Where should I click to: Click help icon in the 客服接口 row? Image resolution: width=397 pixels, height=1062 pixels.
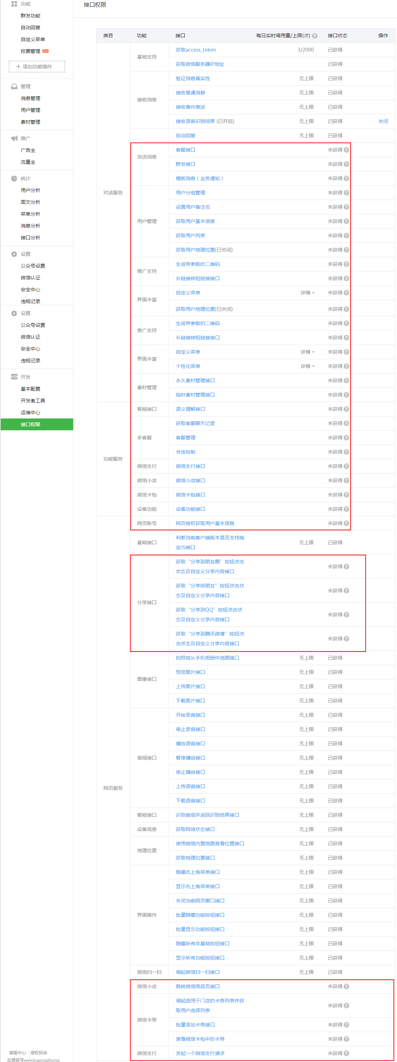[x=346, y=150]
